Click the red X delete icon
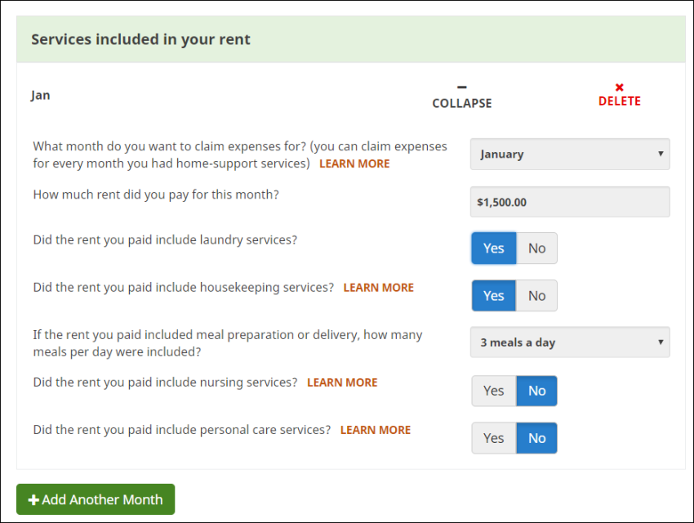Viewport: 694px width, 523px height. point(619,87)
